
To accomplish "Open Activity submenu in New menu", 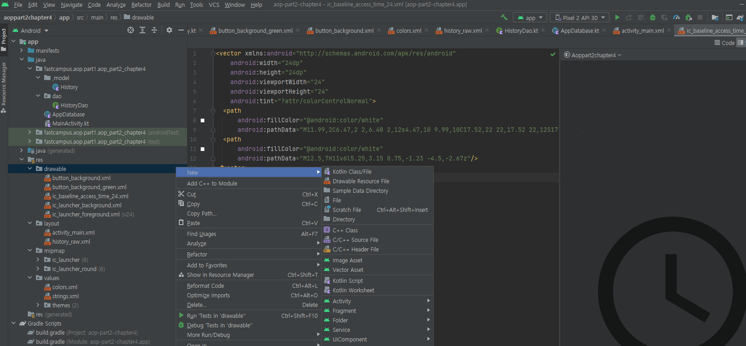I will coord(377,301).
